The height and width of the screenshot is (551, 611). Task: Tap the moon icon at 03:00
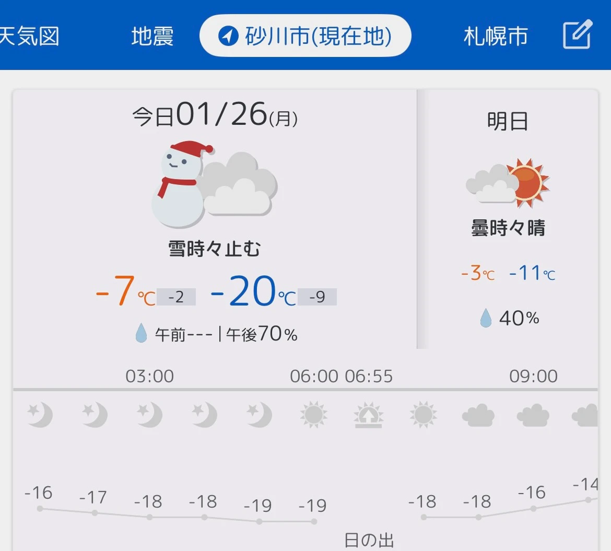[x=149, y=416]
